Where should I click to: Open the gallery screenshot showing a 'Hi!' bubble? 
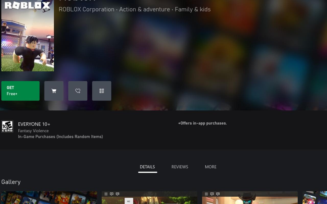coord(149,198)
